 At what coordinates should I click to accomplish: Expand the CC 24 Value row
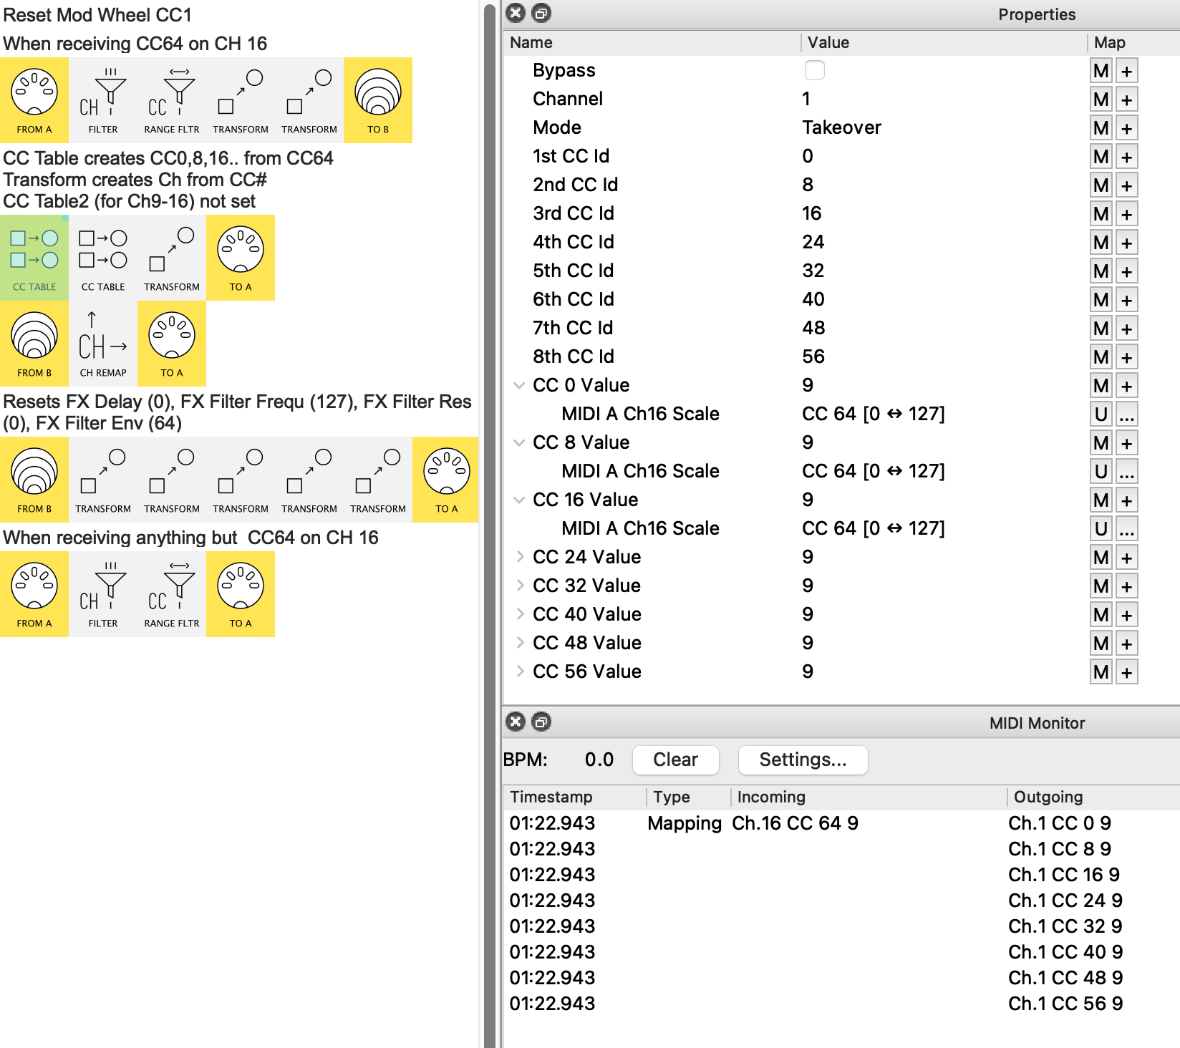[x=519, y=557]
